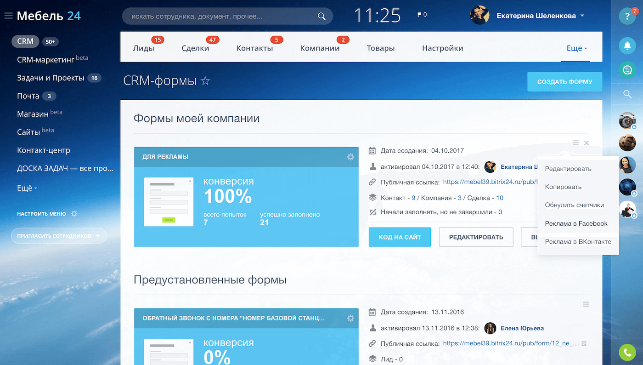This screenshot has width=643, height=365.
Task: Open the gear settings on ОБРАТНЫЙ ЗВОНОК card
Action: 350,318
